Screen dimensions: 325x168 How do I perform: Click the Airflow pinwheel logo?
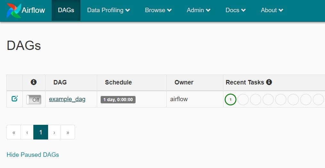14,10
